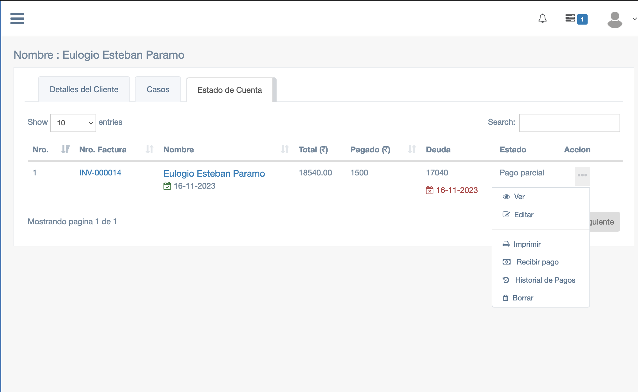Expand the user profile dropdown chevron
This screenshot has width=638, height=392.
634,19
